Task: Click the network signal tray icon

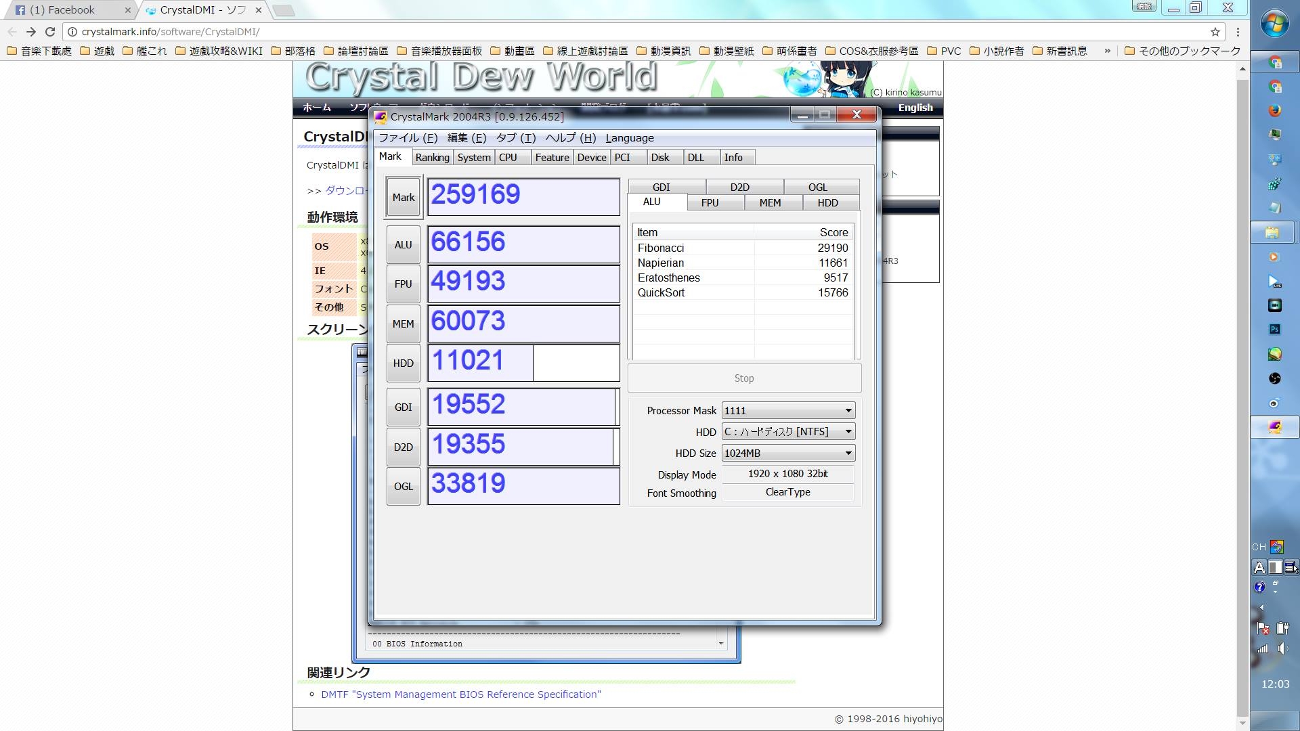Action: [1263, 648]
